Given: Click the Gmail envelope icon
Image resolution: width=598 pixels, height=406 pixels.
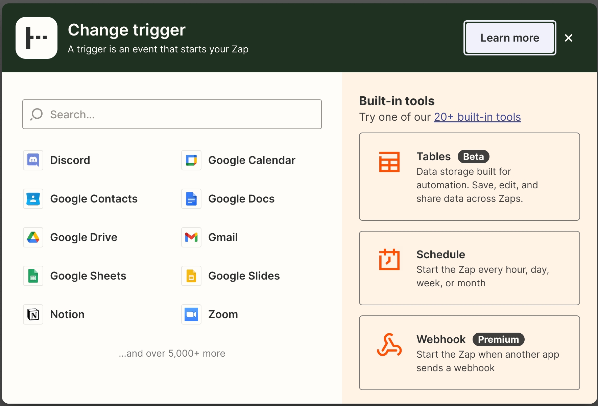Looking at the screenshot, I should pos(191,237).
